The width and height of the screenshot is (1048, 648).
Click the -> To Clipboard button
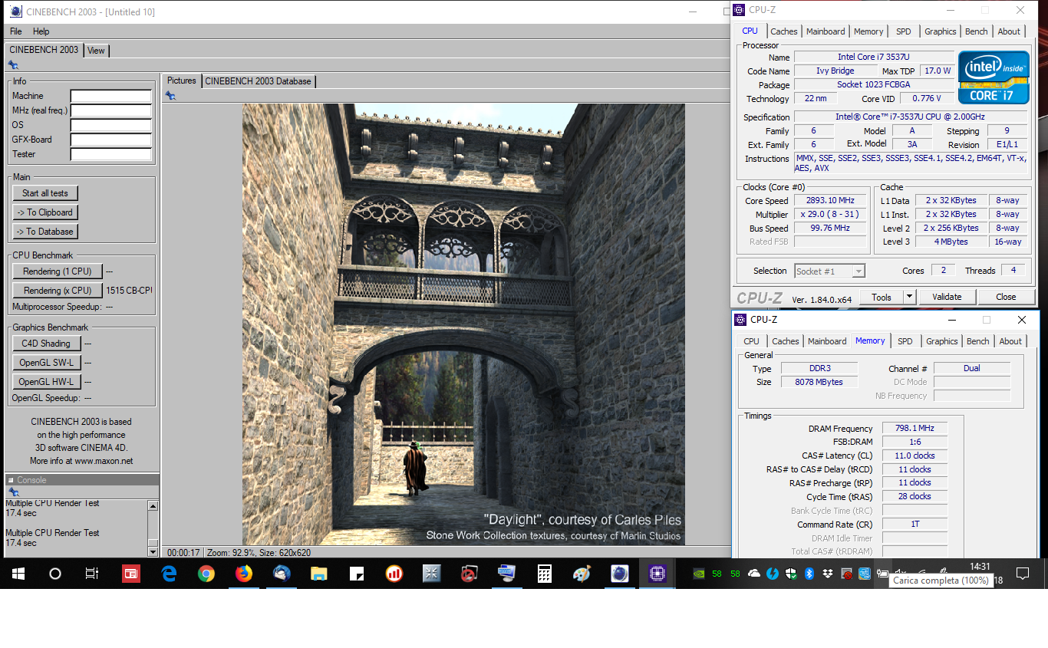(45, 212)
